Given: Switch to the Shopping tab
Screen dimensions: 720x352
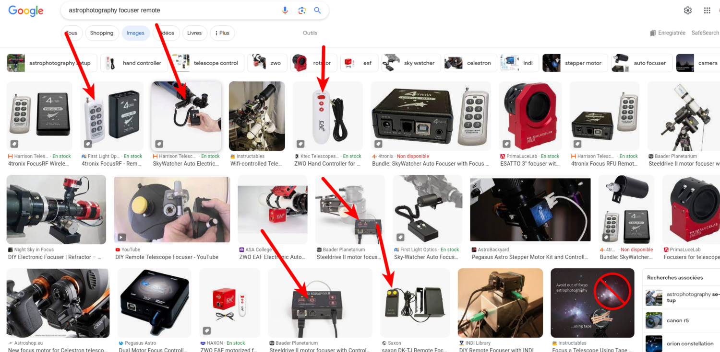Looking at the screenshot, I should point(102,33).
